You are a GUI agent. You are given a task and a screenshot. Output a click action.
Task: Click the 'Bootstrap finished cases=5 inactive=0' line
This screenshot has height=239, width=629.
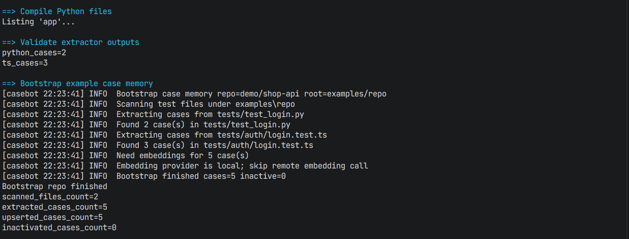pyautogui.click(x=144, y=176)
